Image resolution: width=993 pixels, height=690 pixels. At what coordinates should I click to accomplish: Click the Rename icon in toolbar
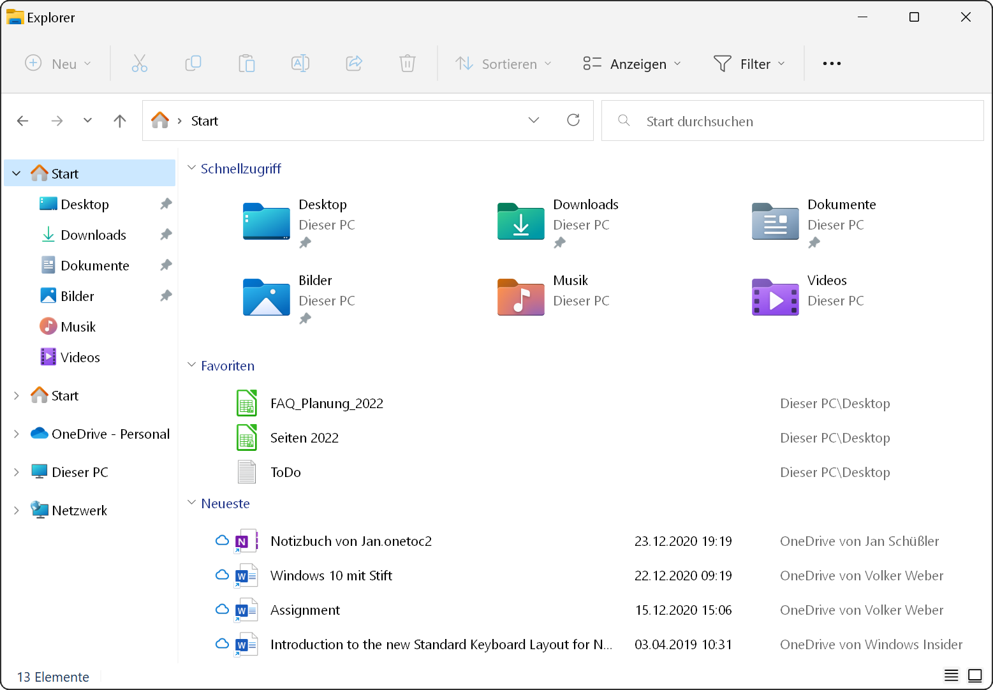tap(300, 64)
